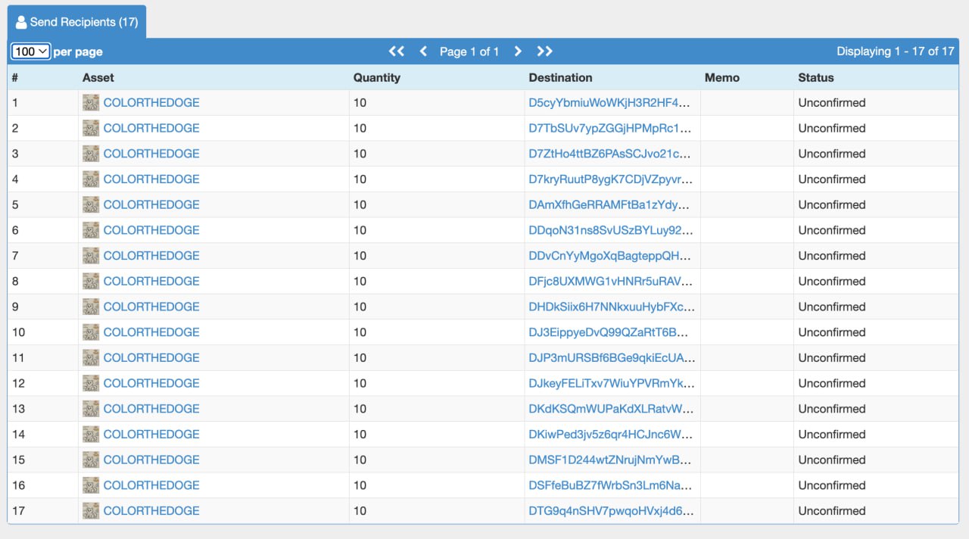Click the COLORTHEDOGE asset icon in row 12
This screenshot has width=969, height=539.
tap(91, 383)
